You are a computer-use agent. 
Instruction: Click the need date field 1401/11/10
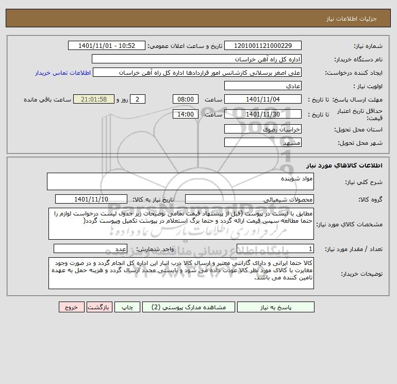click(x=91, y=199)
